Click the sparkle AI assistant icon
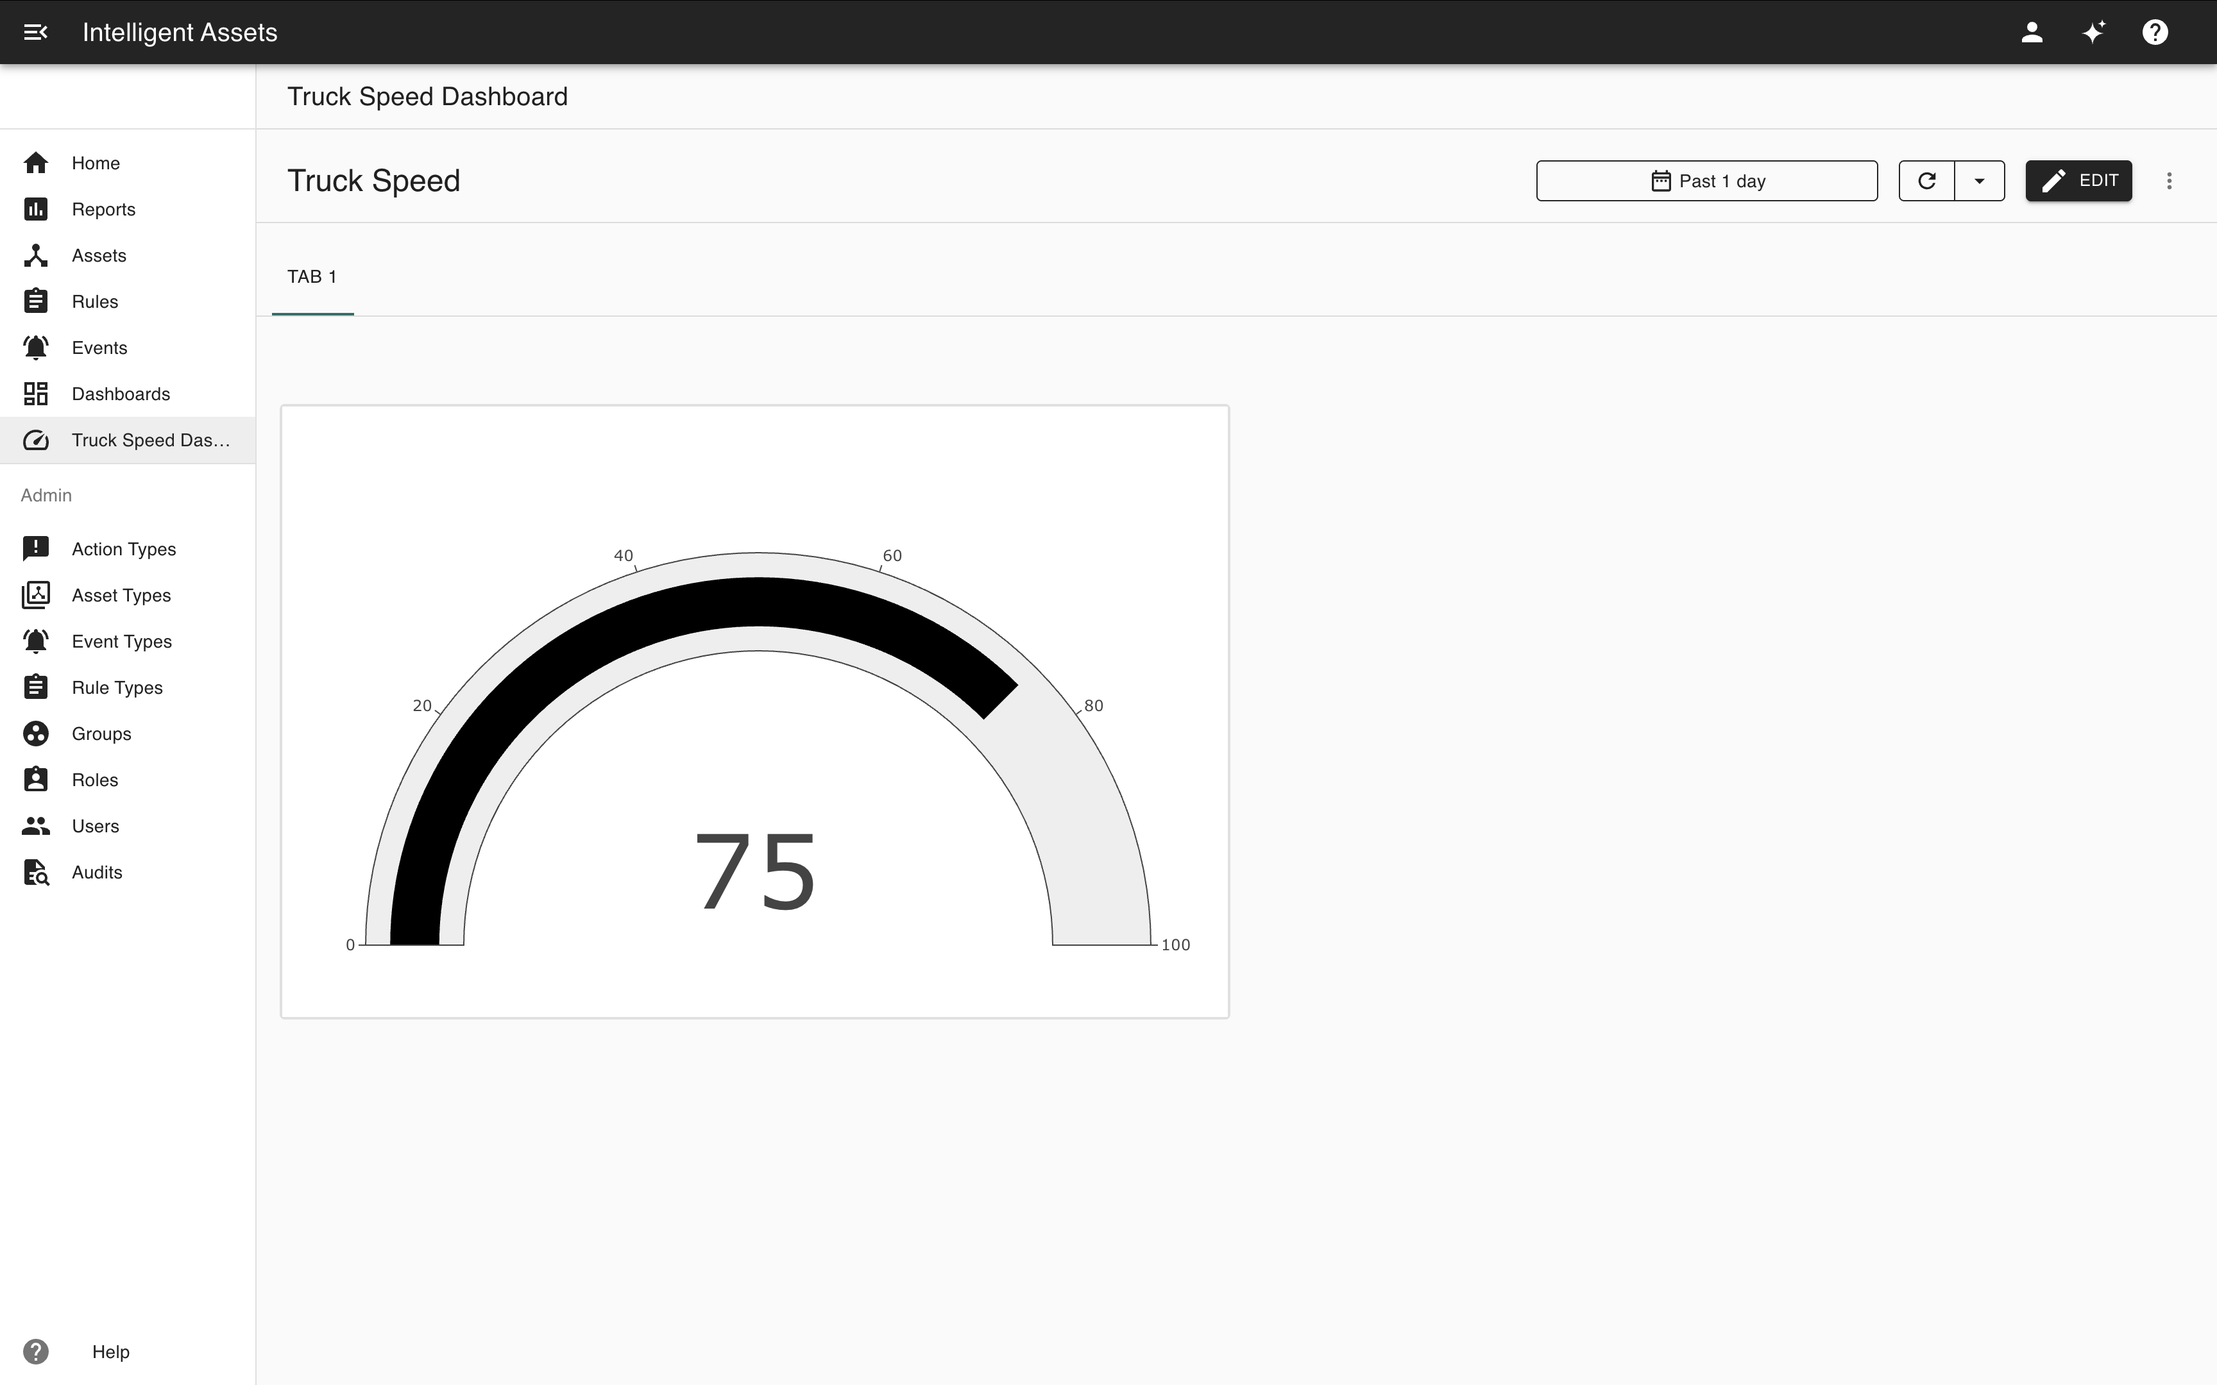Viewport: 2217px width, 1385px height. pyautogui.click(x=2093, y=32)
